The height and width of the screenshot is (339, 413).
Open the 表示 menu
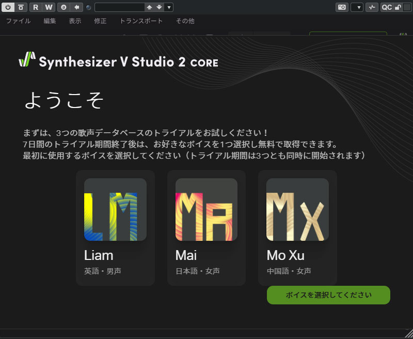coord(75,21)
